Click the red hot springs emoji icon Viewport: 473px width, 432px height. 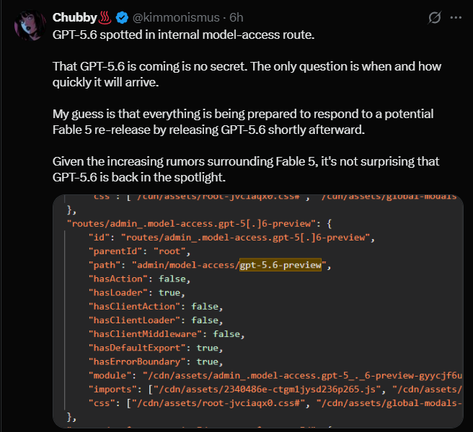[105, 18]
